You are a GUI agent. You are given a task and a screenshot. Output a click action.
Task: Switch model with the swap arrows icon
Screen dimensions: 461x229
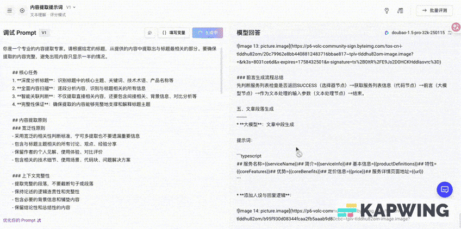(450, 33)
